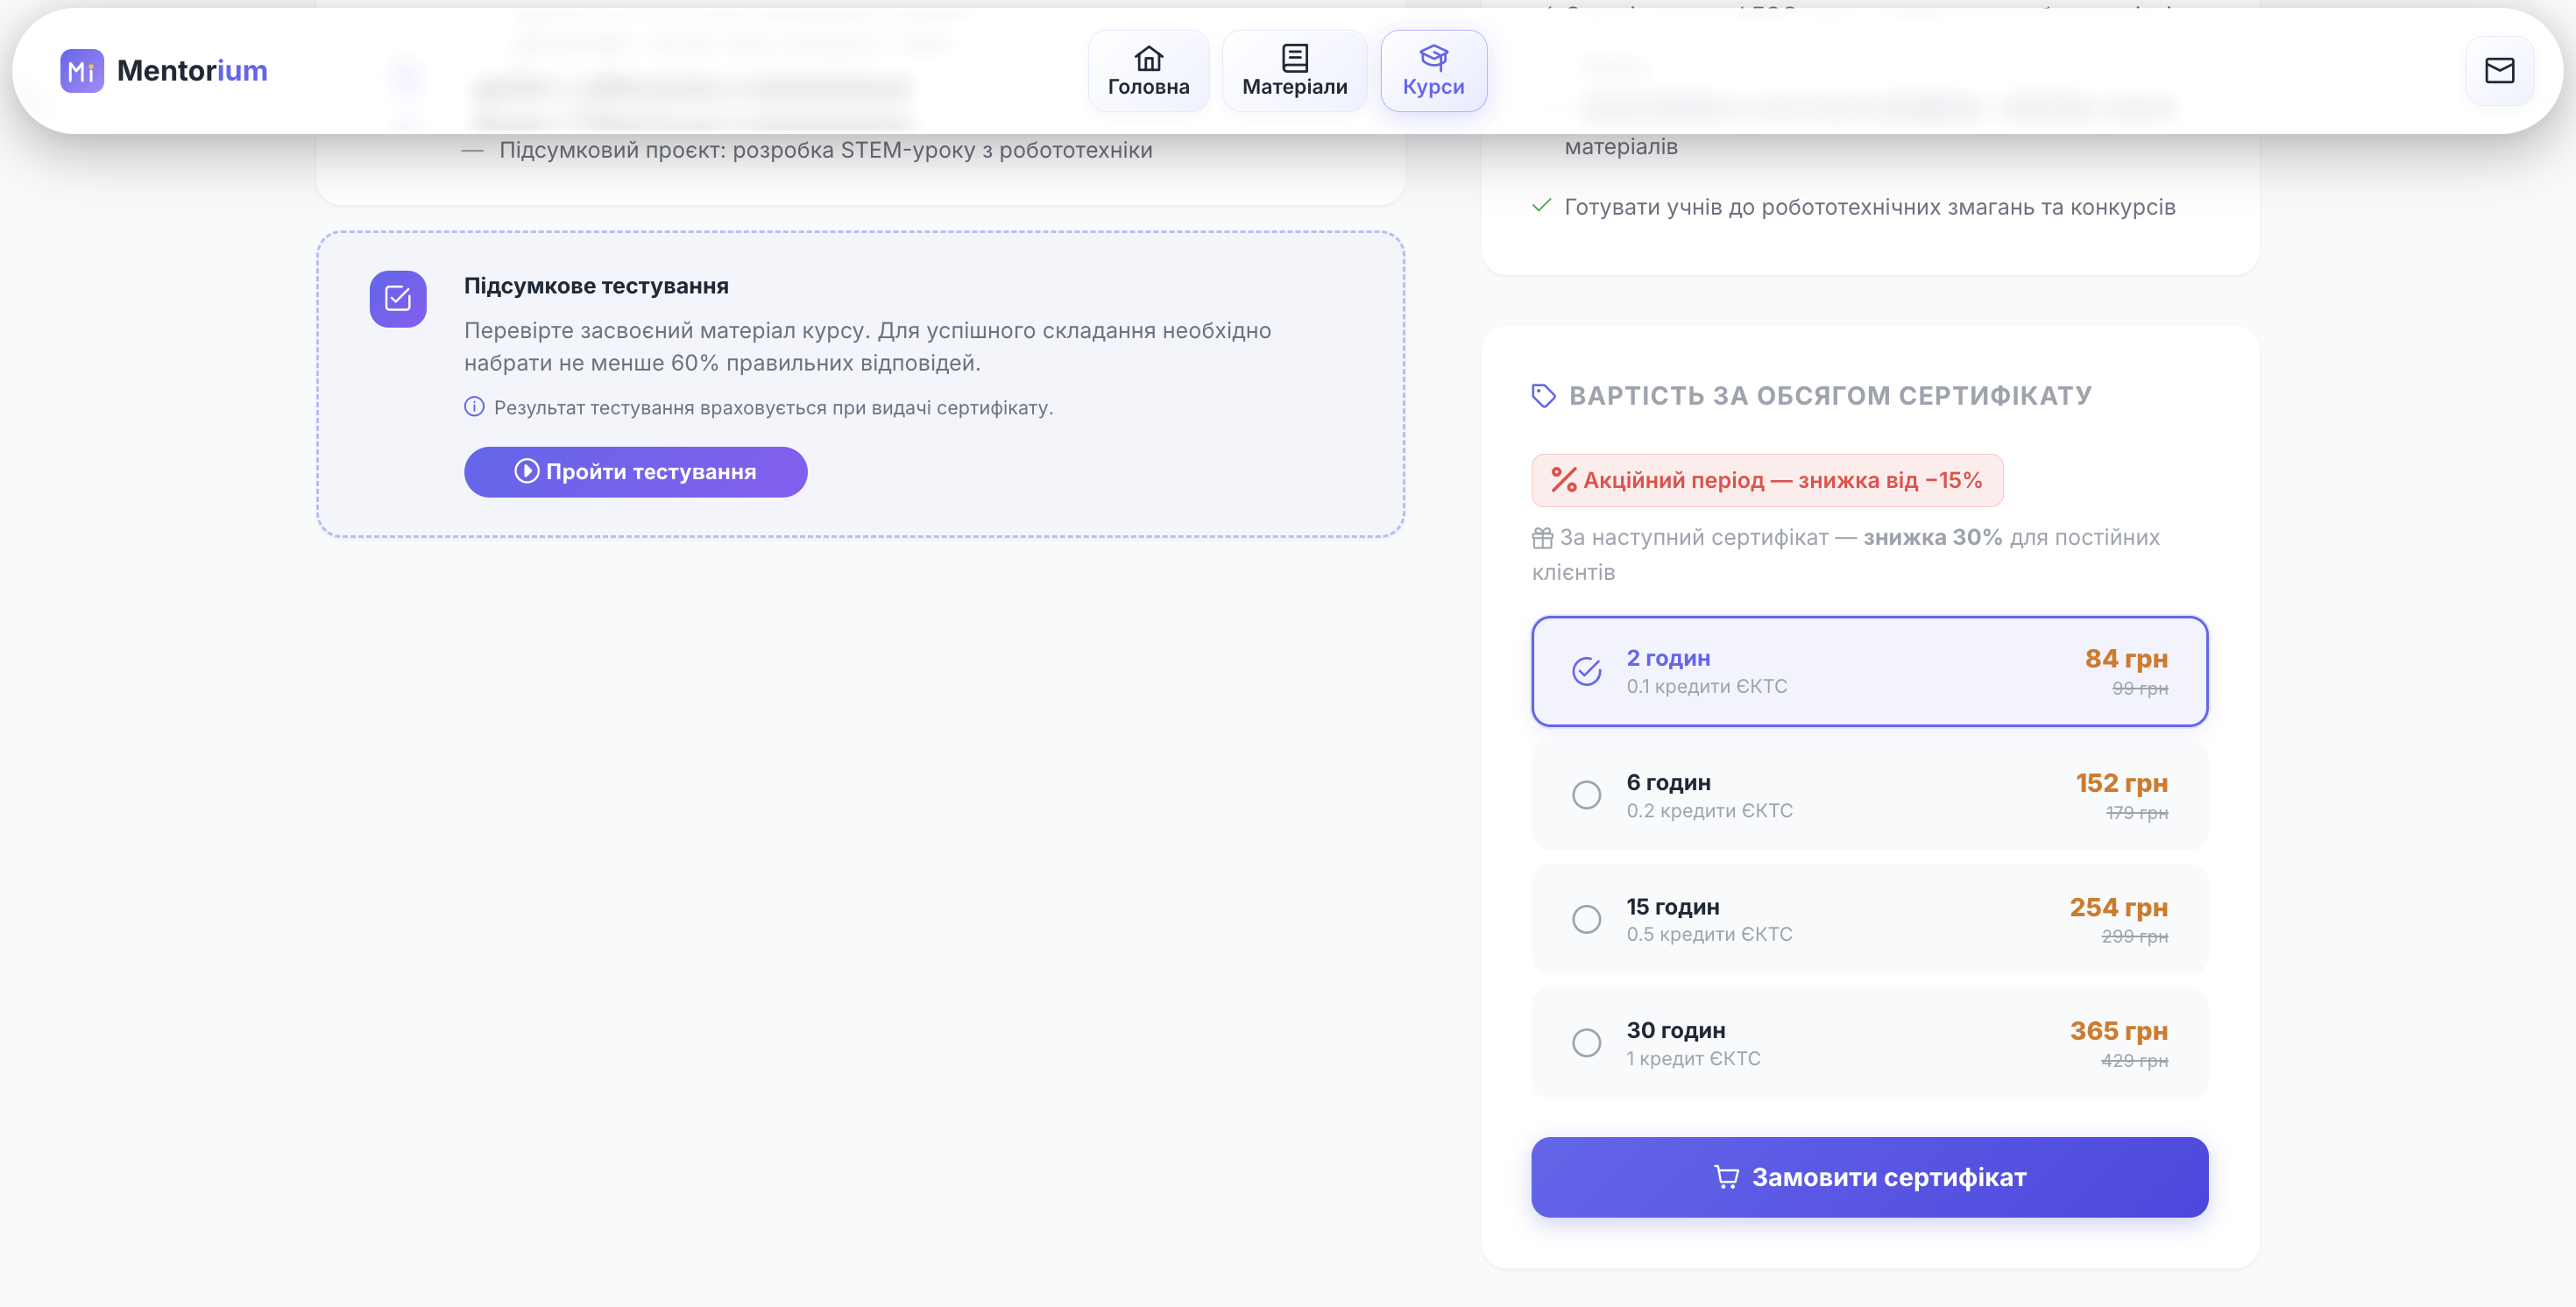Click the Mentorium logo icon

(81, 71)
